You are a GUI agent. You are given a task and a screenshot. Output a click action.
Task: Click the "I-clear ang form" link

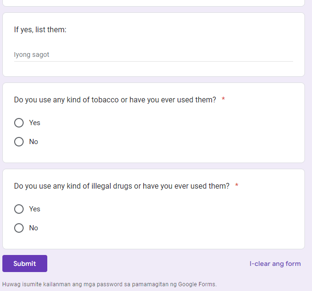click(275, 264)
